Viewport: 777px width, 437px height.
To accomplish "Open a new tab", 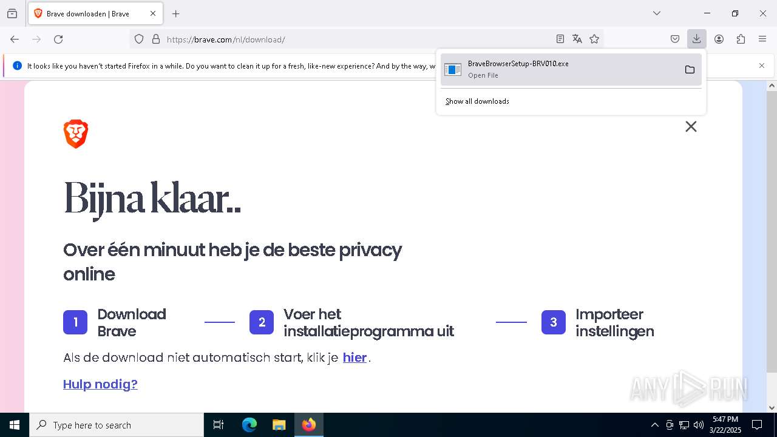I will 176,13.
